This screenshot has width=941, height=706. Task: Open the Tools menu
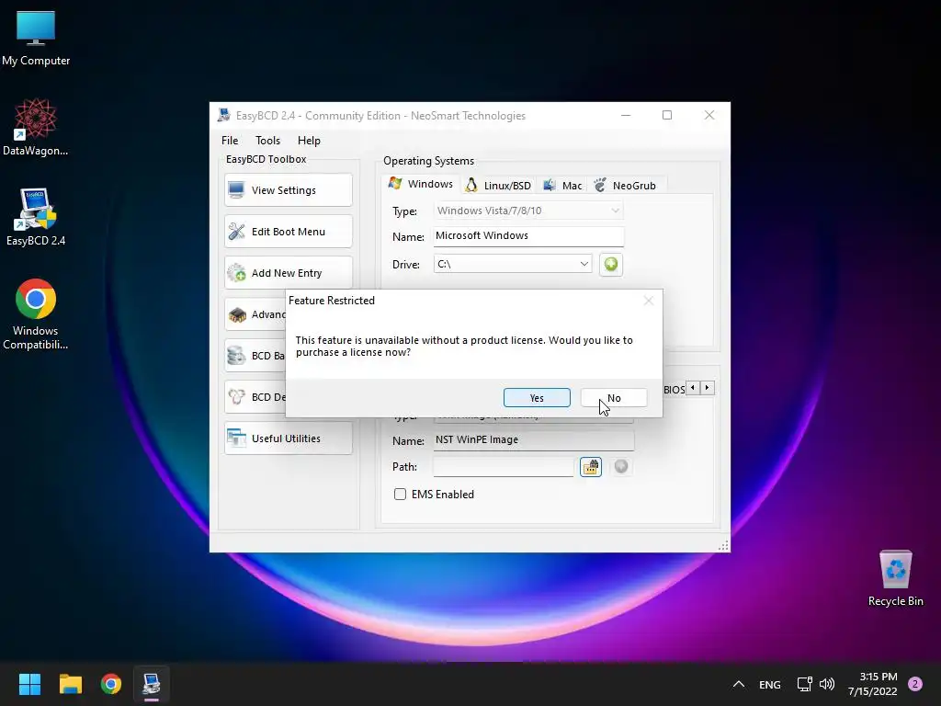click(x=267, y=141)
